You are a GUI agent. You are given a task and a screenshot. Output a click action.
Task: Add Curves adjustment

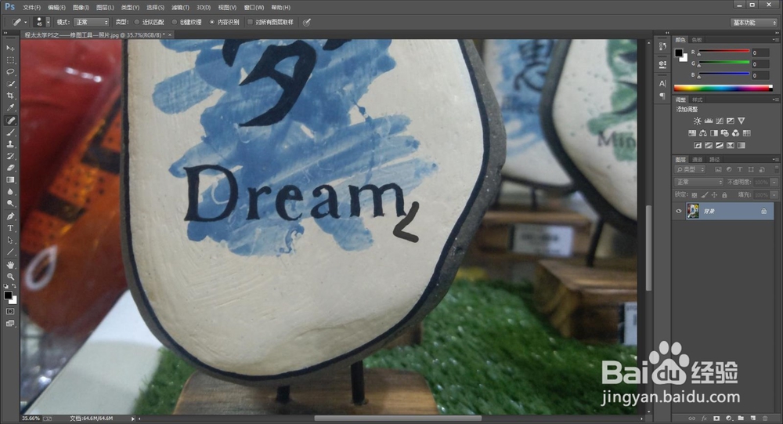point(719,121)
